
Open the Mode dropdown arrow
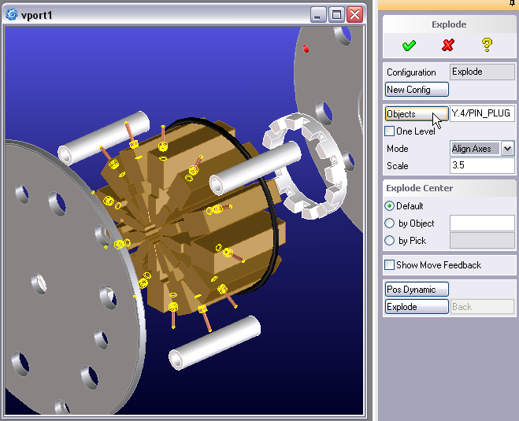click(x=507, y=148)
